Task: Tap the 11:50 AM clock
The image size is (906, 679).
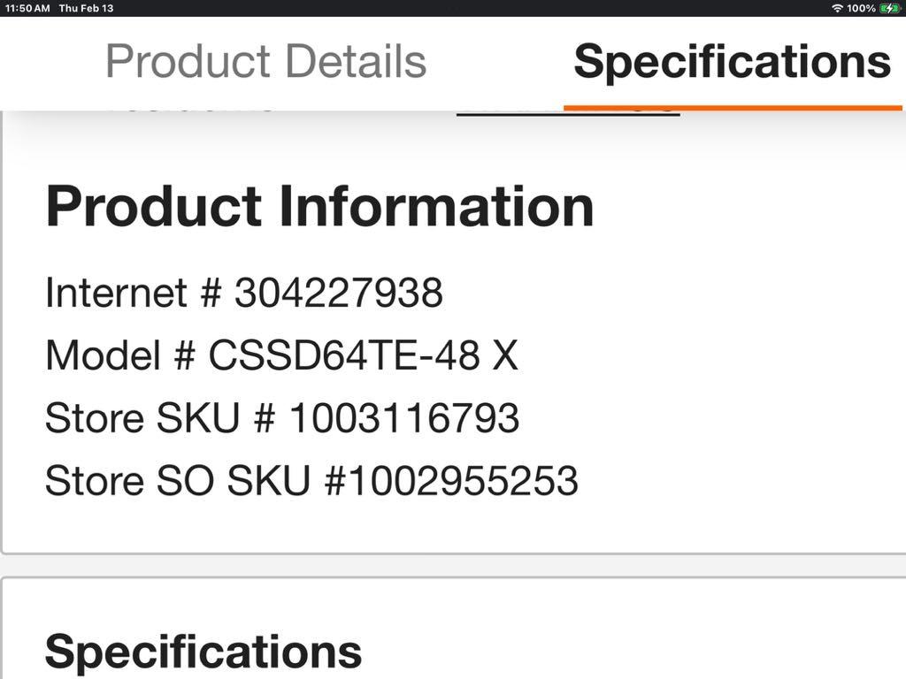Action: coord(27,8)
